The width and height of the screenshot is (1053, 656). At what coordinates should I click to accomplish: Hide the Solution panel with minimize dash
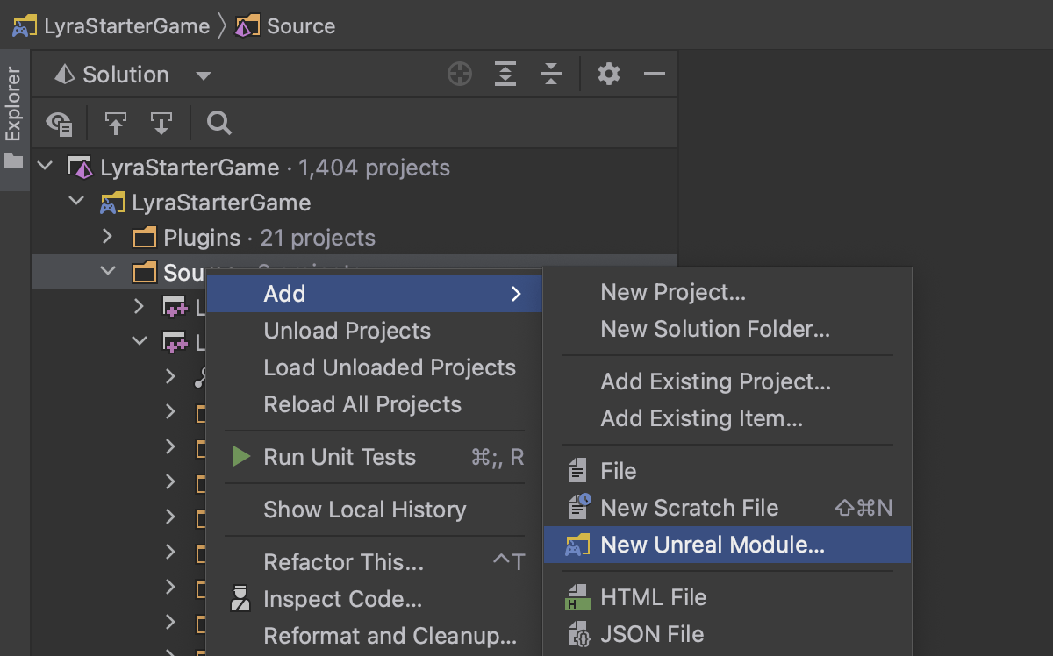tap(655, 75)
